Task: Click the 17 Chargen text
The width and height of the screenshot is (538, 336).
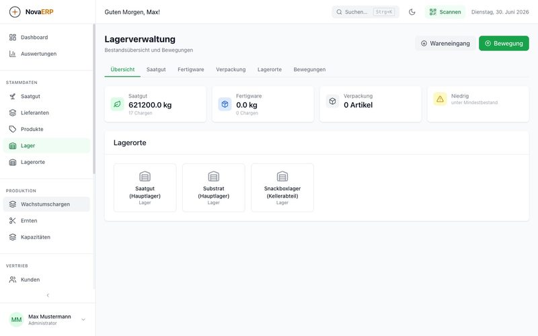Action: [x=141, y=113]
